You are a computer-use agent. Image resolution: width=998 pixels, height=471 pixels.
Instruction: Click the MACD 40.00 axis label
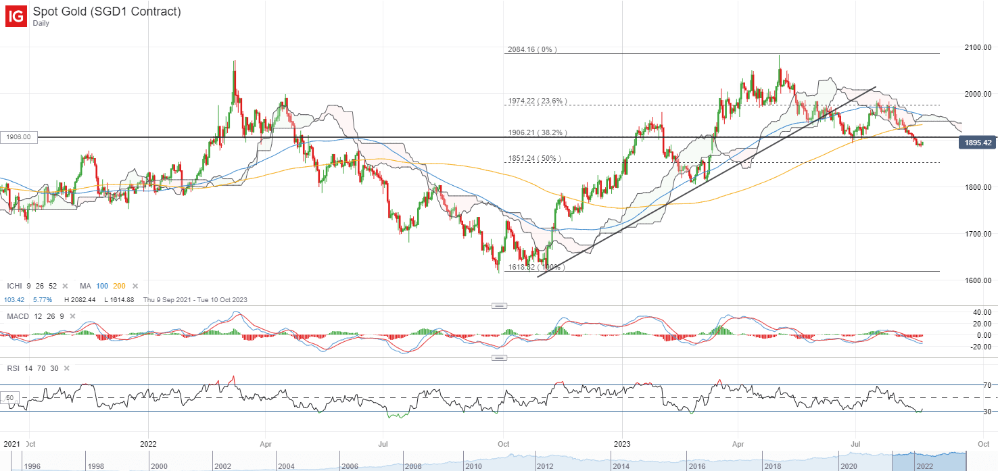point(982,312)
